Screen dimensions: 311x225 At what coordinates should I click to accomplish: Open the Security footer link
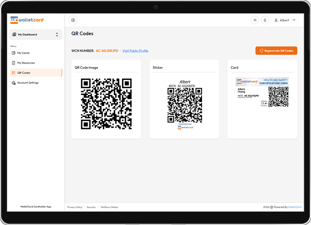tap(91, 207)
